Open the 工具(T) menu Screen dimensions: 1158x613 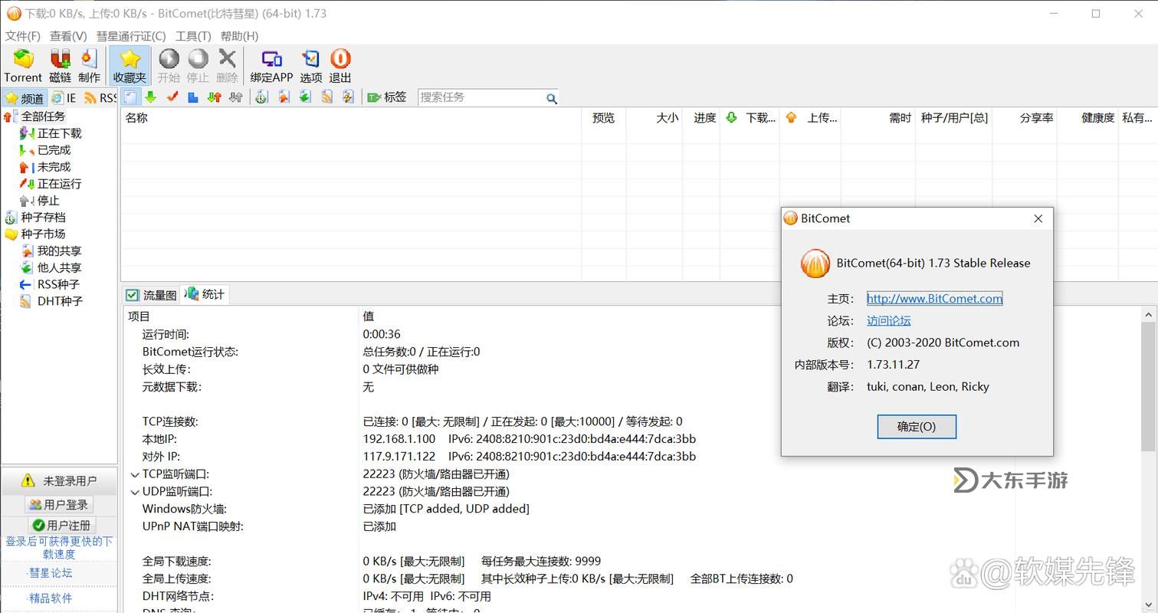click(193, 36)
